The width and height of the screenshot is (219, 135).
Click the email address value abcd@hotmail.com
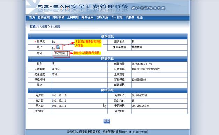tap(142, 64)
